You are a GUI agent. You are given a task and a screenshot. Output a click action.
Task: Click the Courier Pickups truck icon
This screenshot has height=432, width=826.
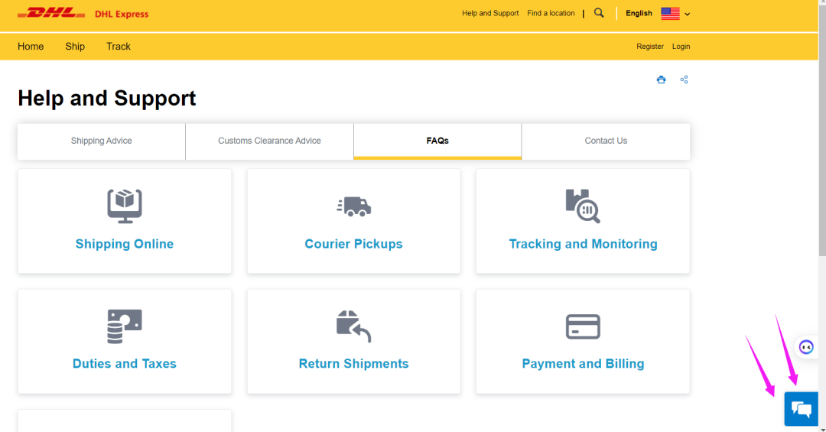pos(353,206)
